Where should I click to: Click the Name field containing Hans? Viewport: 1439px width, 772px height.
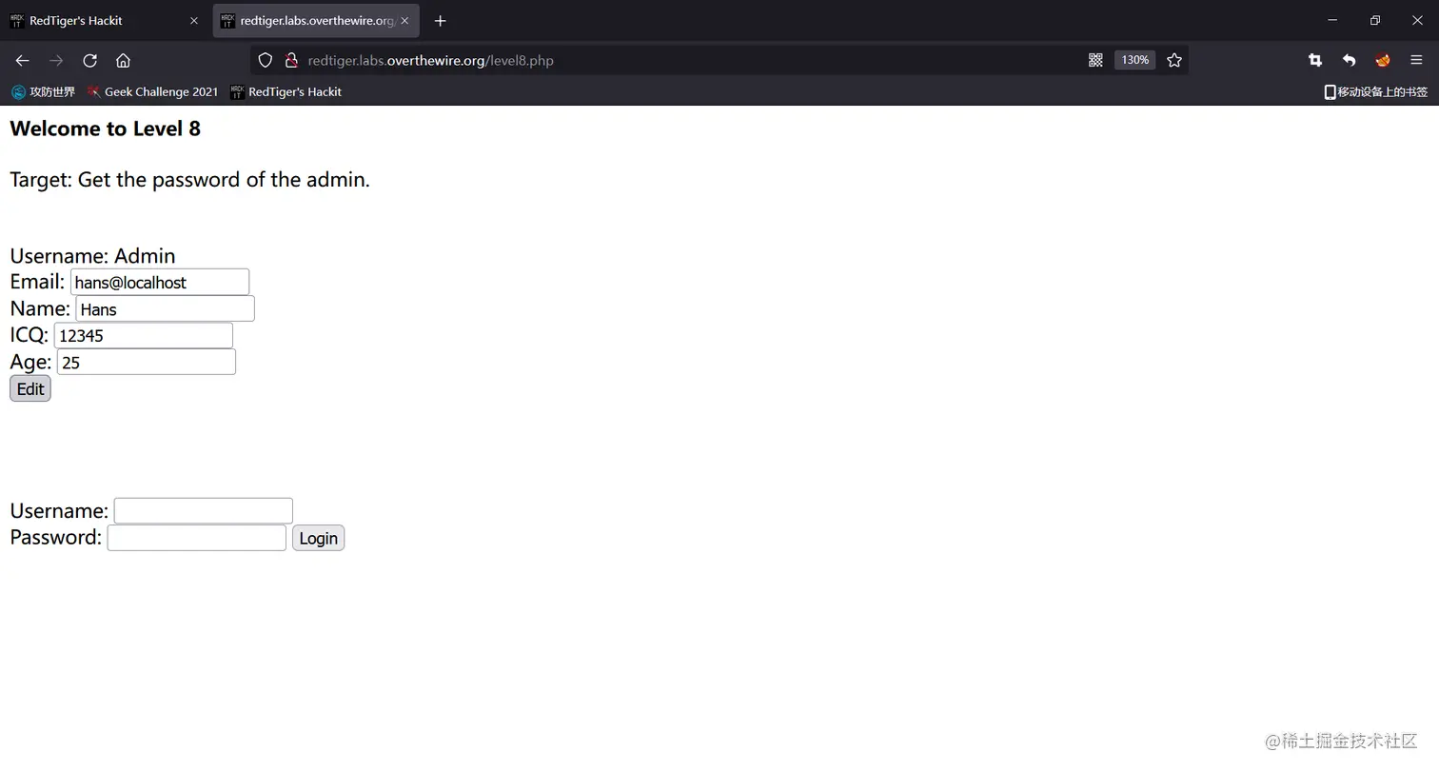166,308
